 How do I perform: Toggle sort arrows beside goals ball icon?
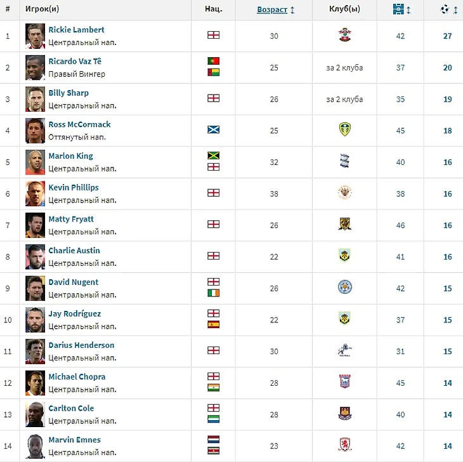click(455, 10)
